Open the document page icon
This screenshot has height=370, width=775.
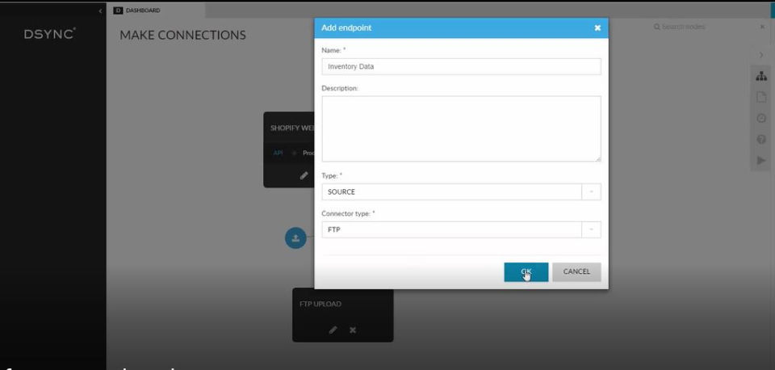point(761,98)
